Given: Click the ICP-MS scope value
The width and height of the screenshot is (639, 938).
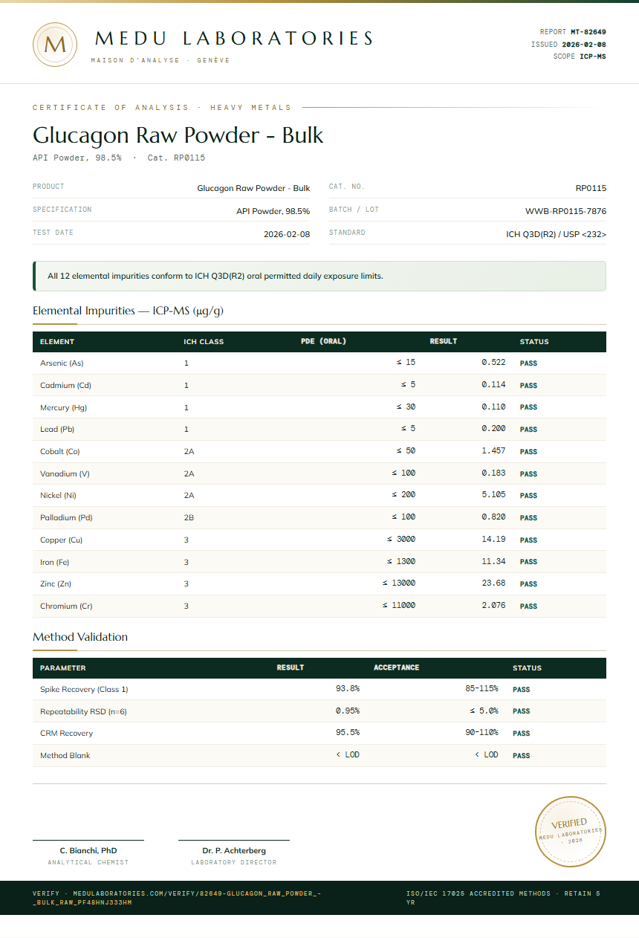Looking at the screenshot, I should [592, 56].
